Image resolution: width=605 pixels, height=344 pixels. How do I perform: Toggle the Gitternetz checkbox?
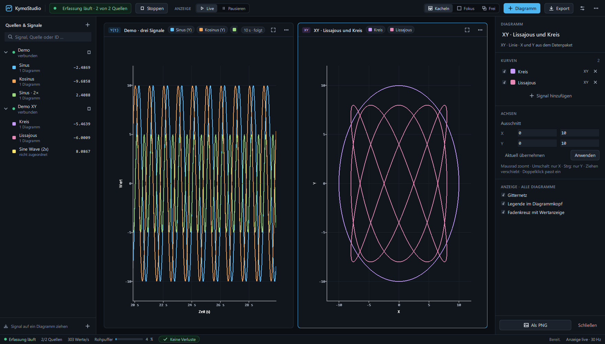coord(503,195)
